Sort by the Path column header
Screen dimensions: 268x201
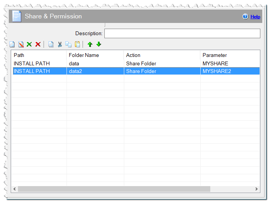pyautogui.click(x=39, y=55)
